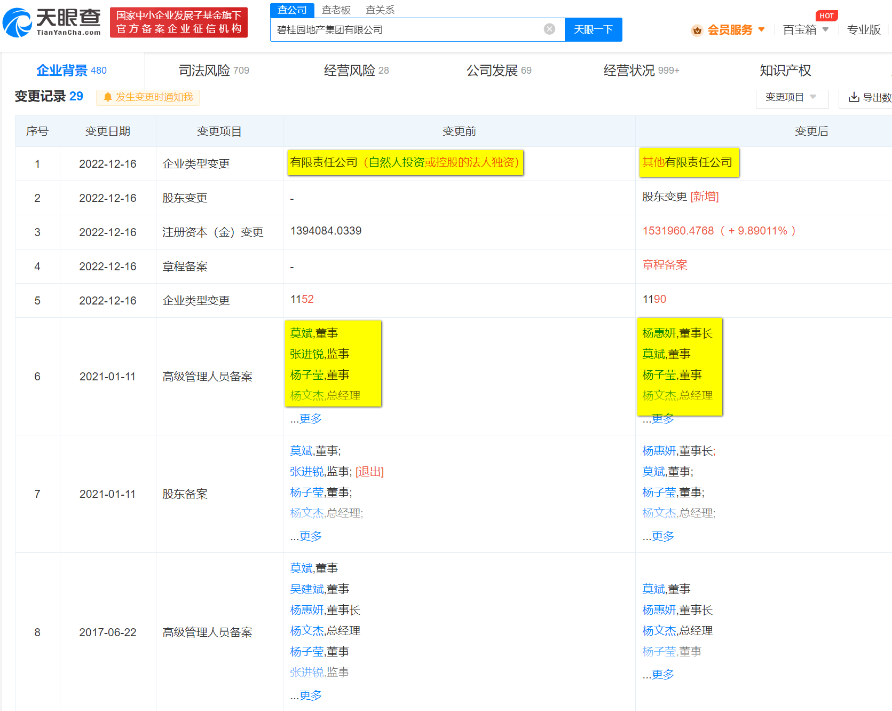Click 股东备案 in row 7
The width and height of the screenshot is (892, 711).
click(x=185, y=494)
